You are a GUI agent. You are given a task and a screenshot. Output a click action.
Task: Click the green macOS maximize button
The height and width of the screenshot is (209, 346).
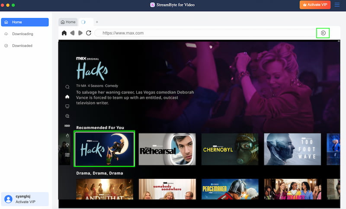tap(13, 5)
